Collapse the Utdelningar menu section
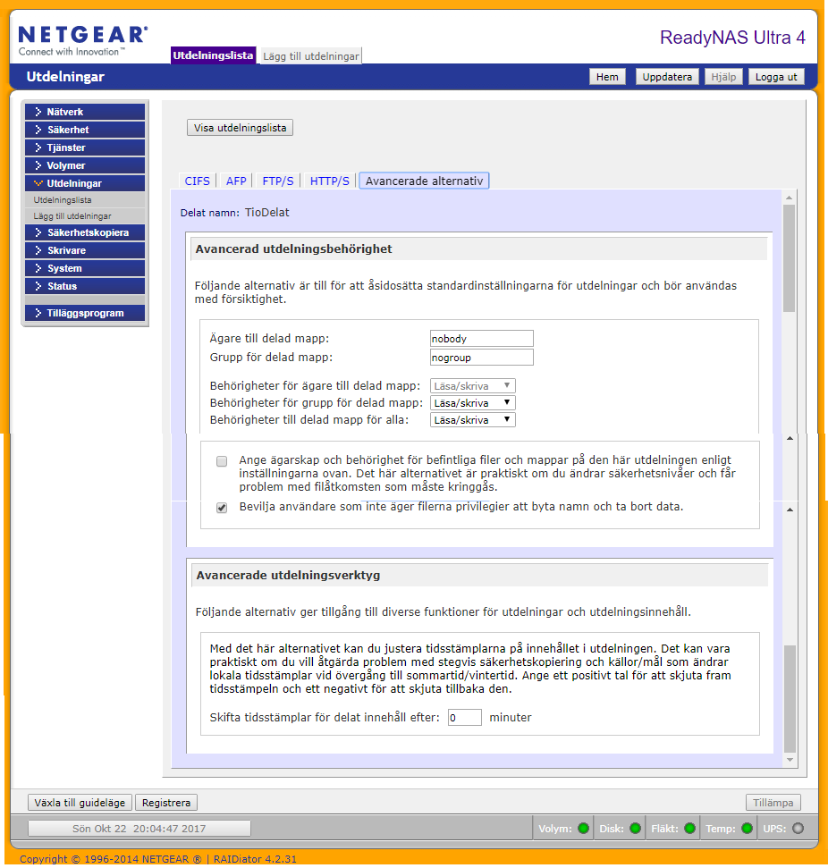The image size is (828, 868). (85, 183)
